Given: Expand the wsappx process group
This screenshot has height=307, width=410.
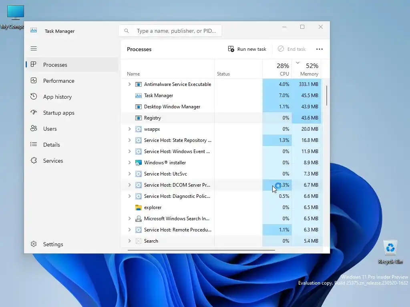Looking at the screenshot, I should [x=129, y=129].
